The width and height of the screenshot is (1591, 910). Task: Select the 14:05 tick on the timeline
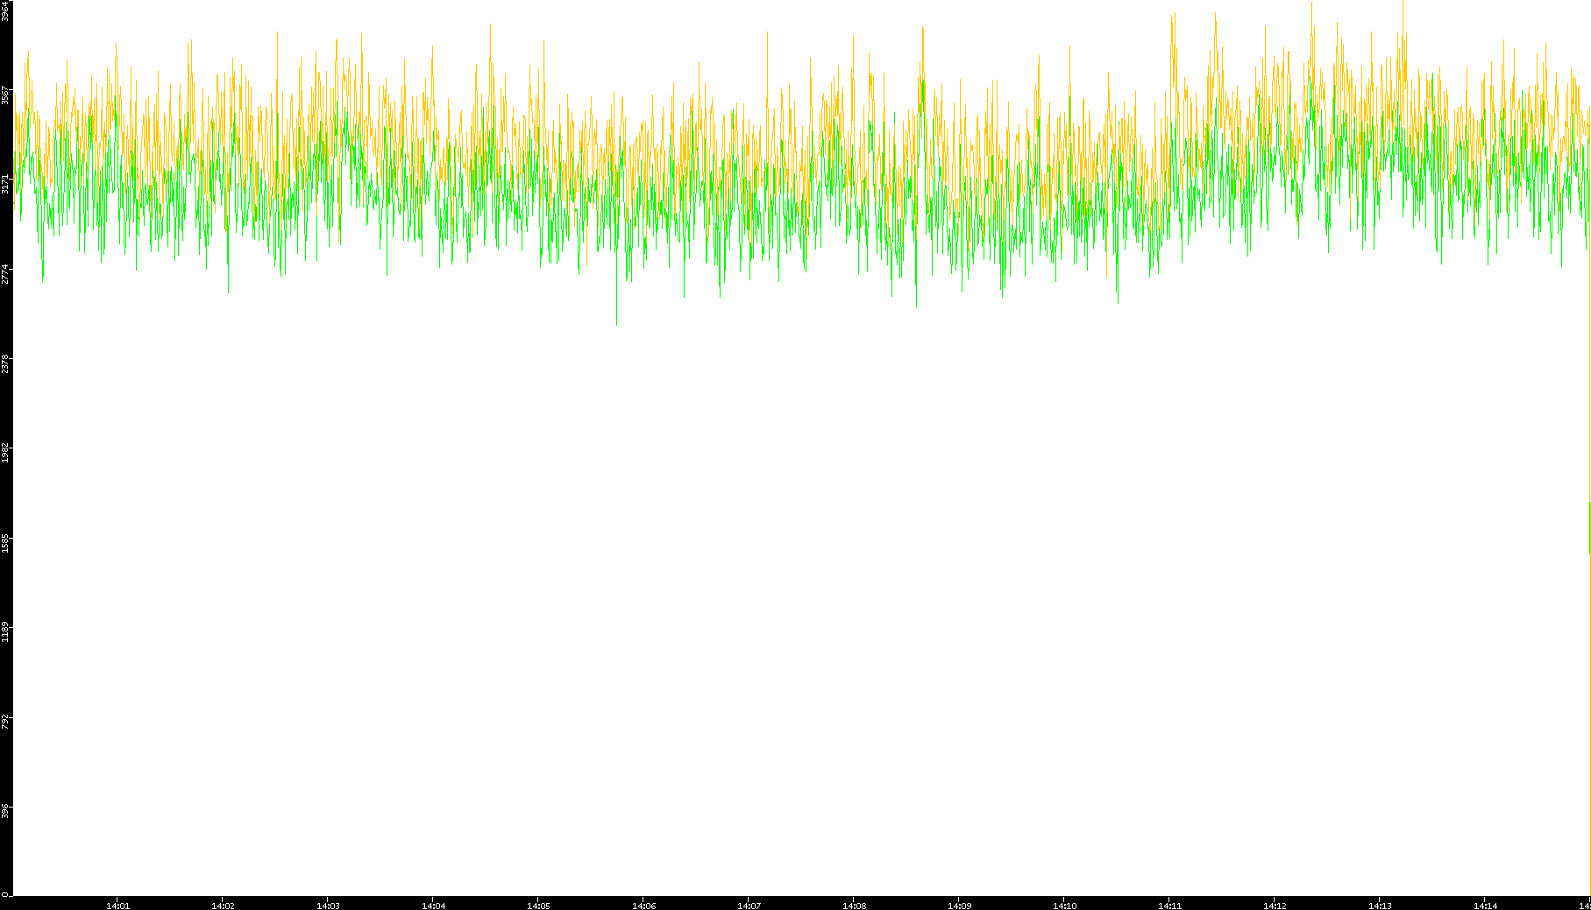538,905
